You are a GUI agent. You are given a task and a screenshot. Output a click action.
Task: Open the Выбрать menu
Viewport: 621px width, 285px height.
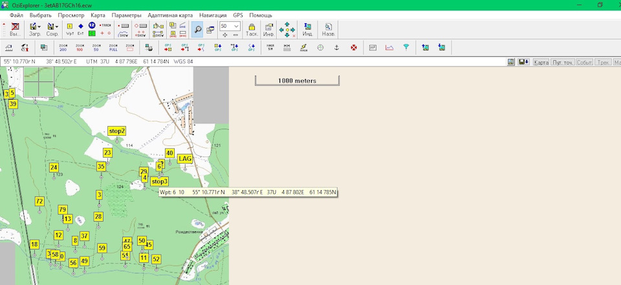(x=40, y=16)
